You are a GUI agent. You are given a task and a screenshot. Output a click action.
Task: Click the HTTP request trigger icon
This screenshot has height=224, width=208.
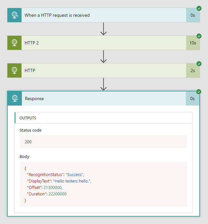click(14, 15)
